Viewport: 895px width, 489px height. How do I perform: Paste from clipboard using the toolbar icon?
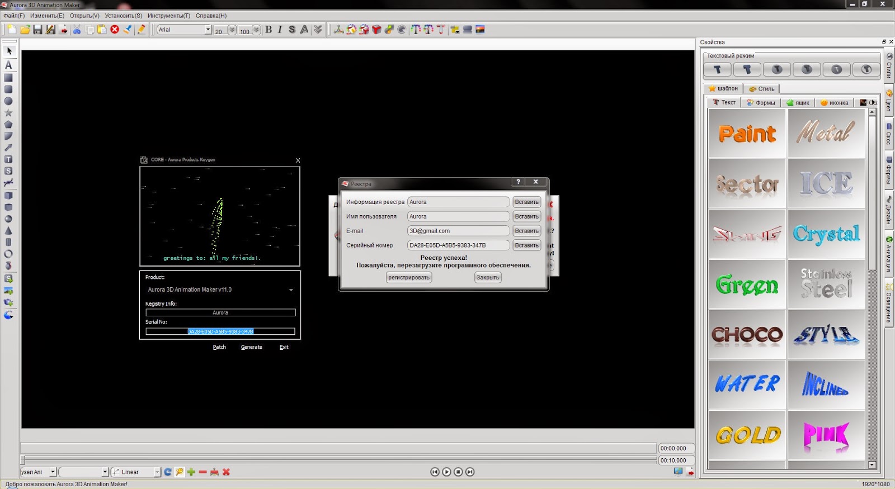coord(102,30)
